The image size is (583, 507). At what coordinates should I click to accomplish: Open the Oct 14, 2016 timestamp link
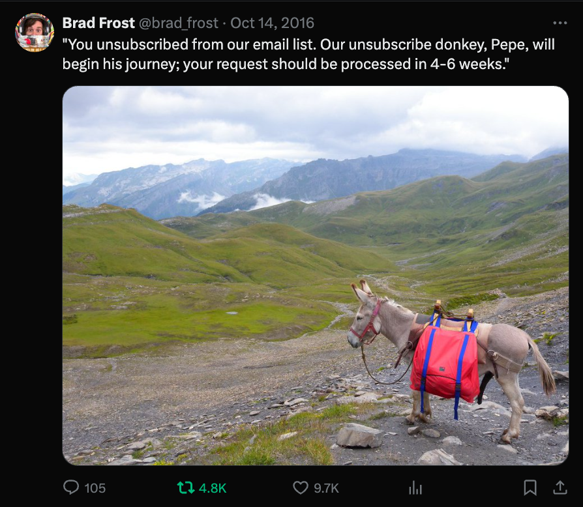(x=272, y=23)
